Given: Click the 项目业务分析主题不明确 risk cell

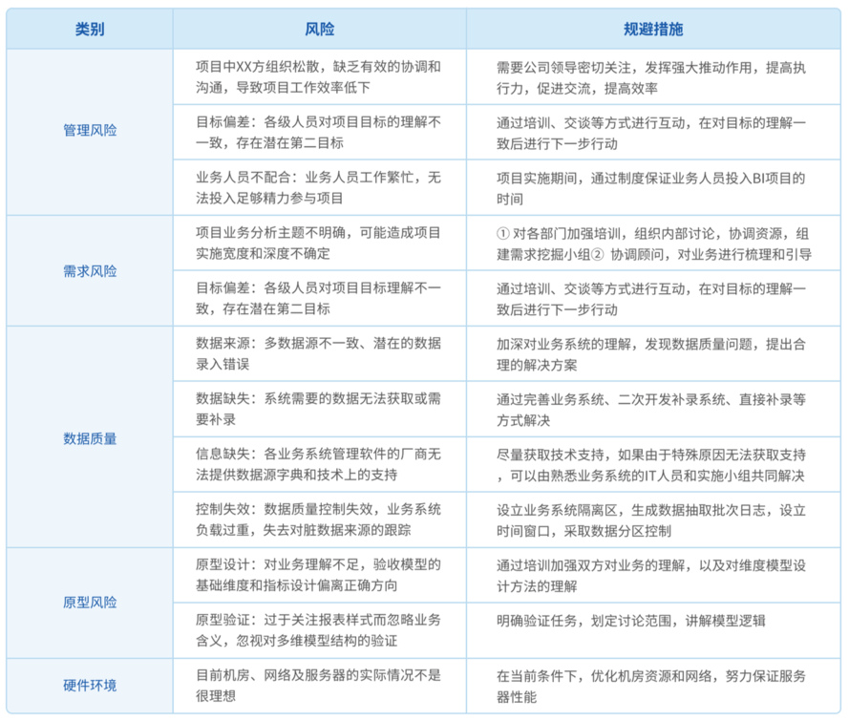Looking at the screenshot, I should tap(320, 244).
